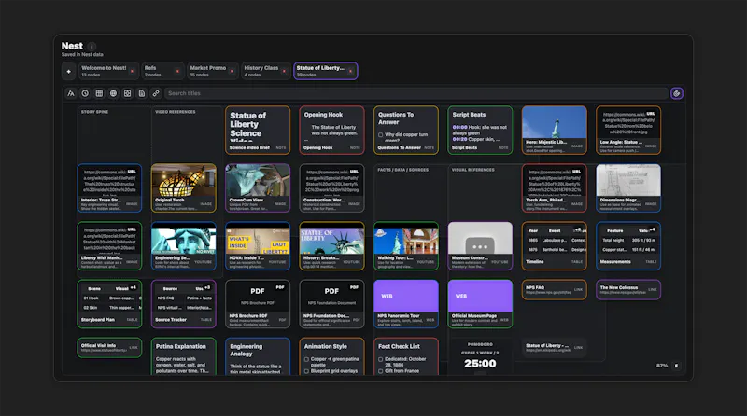
Task: Click the 25:00 Pomodoro timer display
Action: pos(480,364)
